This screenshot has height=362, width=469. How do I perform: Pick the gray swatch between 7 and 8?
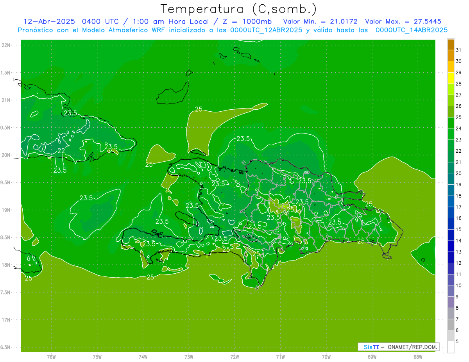click(451, 314)
